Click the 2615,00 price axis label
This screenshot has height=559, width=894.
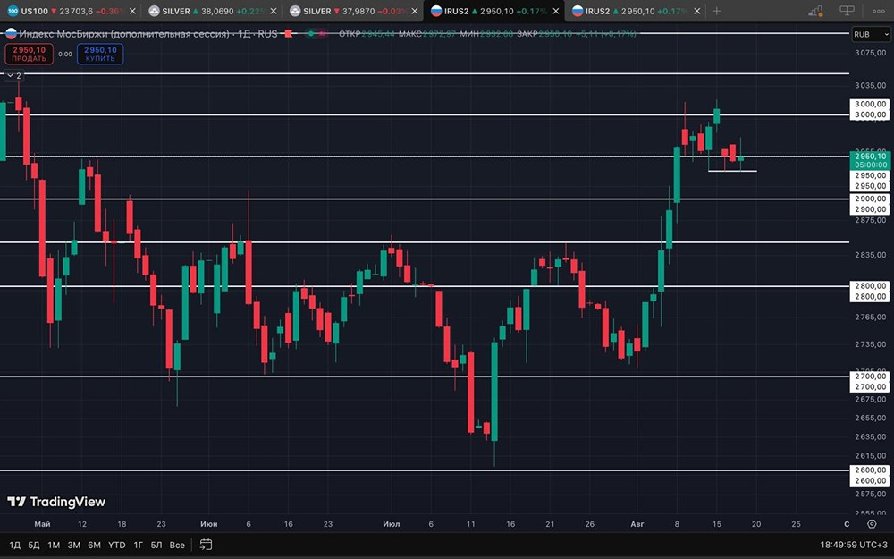point(871,456)
